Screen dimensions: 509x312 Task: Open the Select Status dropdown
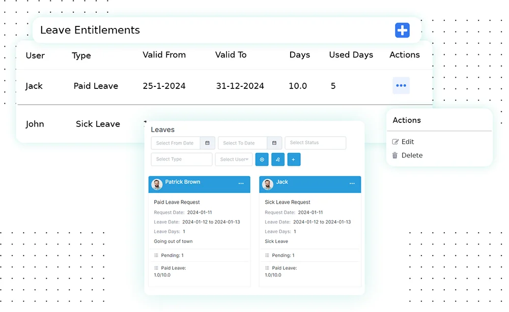(315, 143)
